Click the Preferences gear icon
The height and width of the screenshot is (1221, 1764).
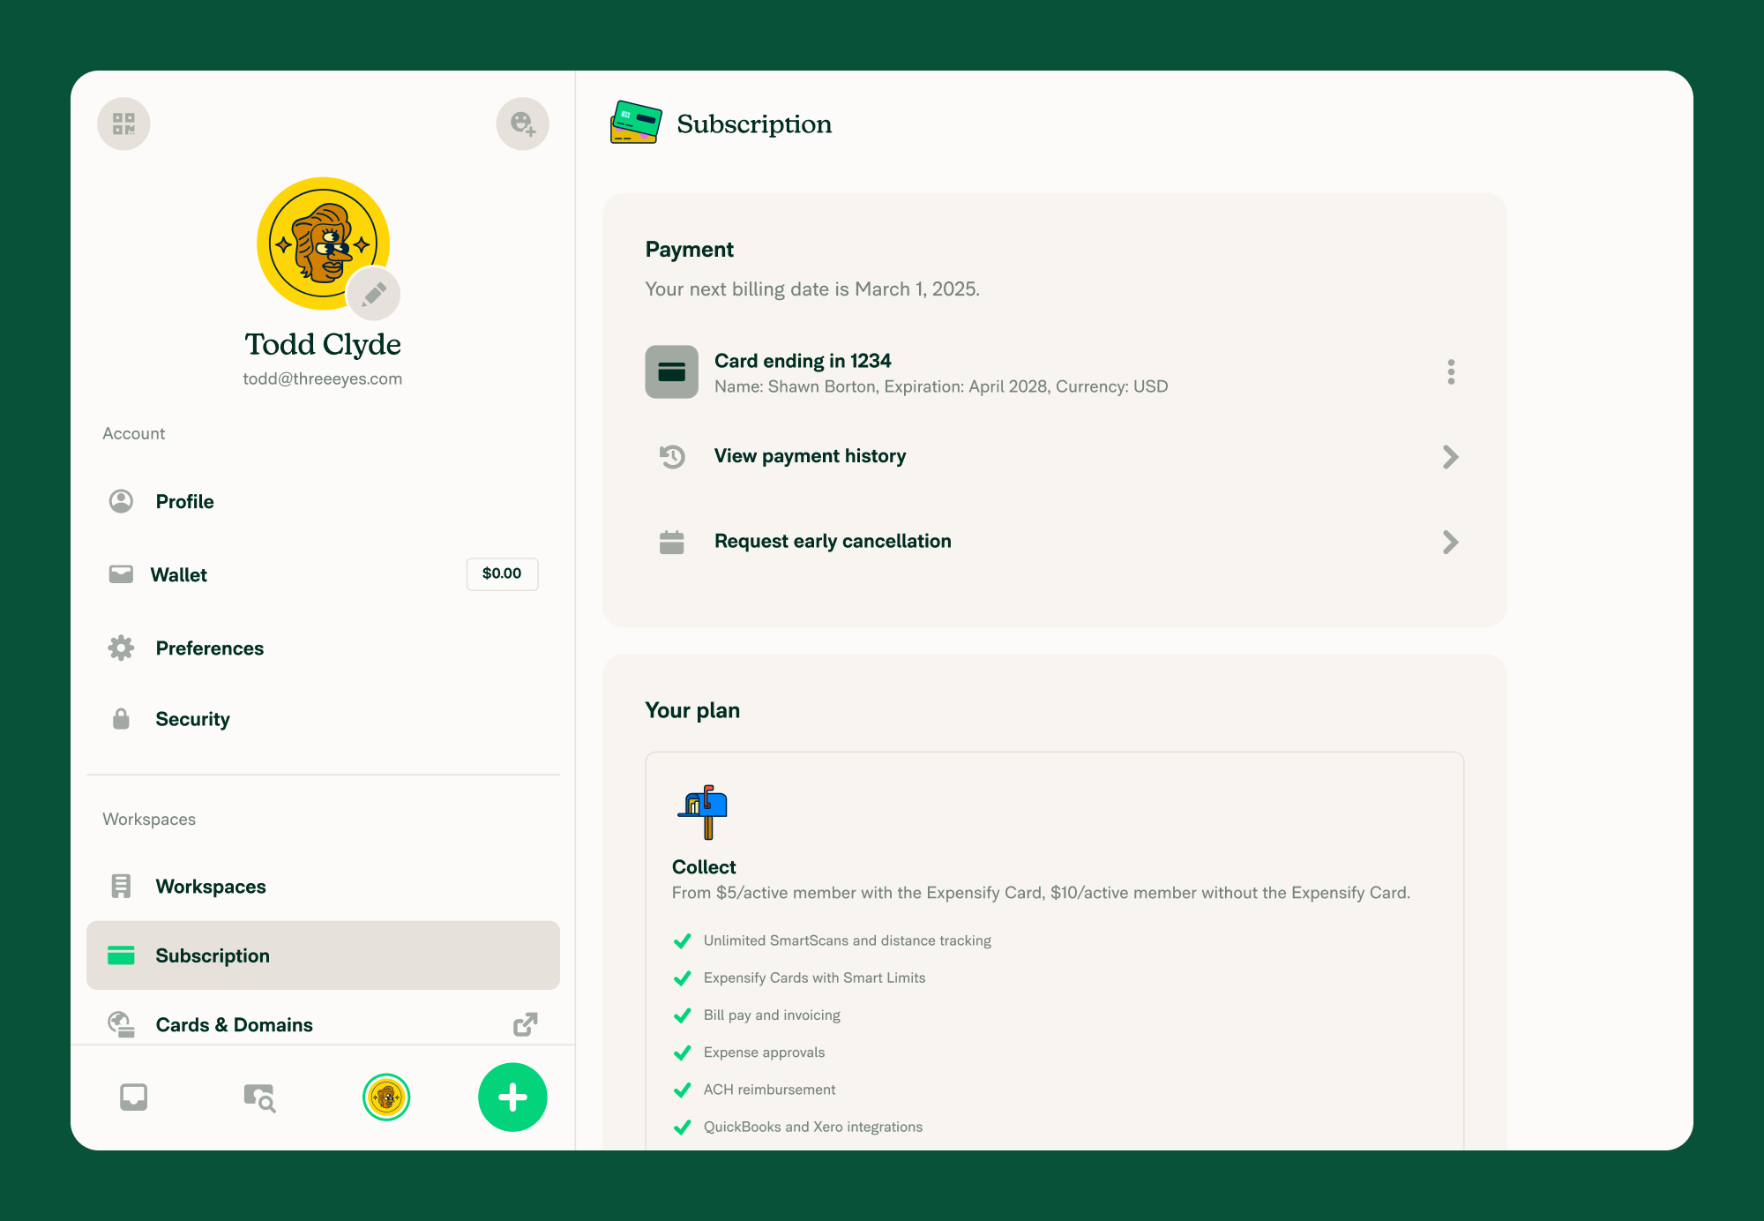[x=122, y=648]
